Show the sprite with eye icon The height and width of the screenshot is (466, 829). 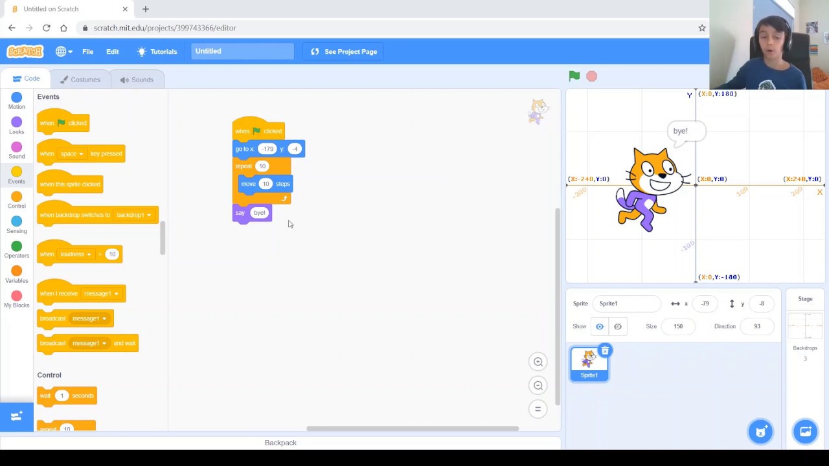tap(600, 326)
